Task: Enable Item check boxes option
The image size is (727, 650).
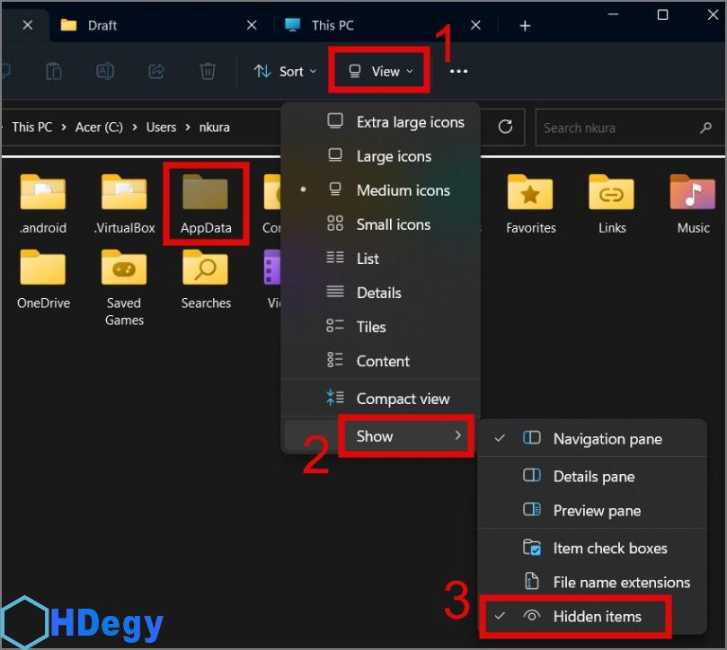Action: coord(609,548)
